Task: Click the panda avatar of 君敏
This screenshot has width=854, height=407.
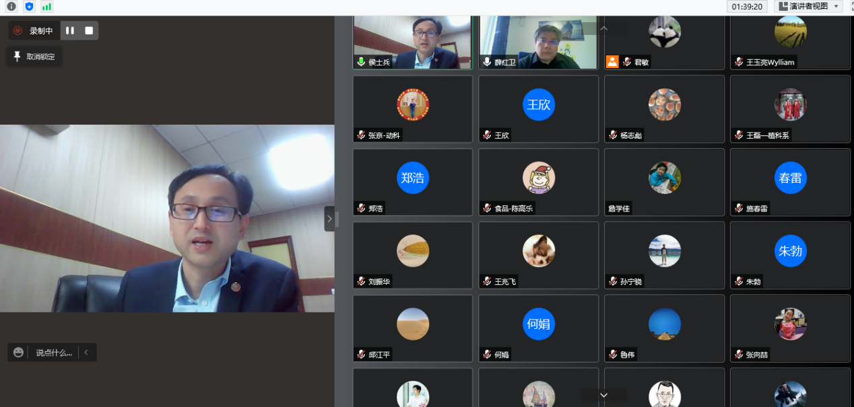Action: tap(665, 32)
